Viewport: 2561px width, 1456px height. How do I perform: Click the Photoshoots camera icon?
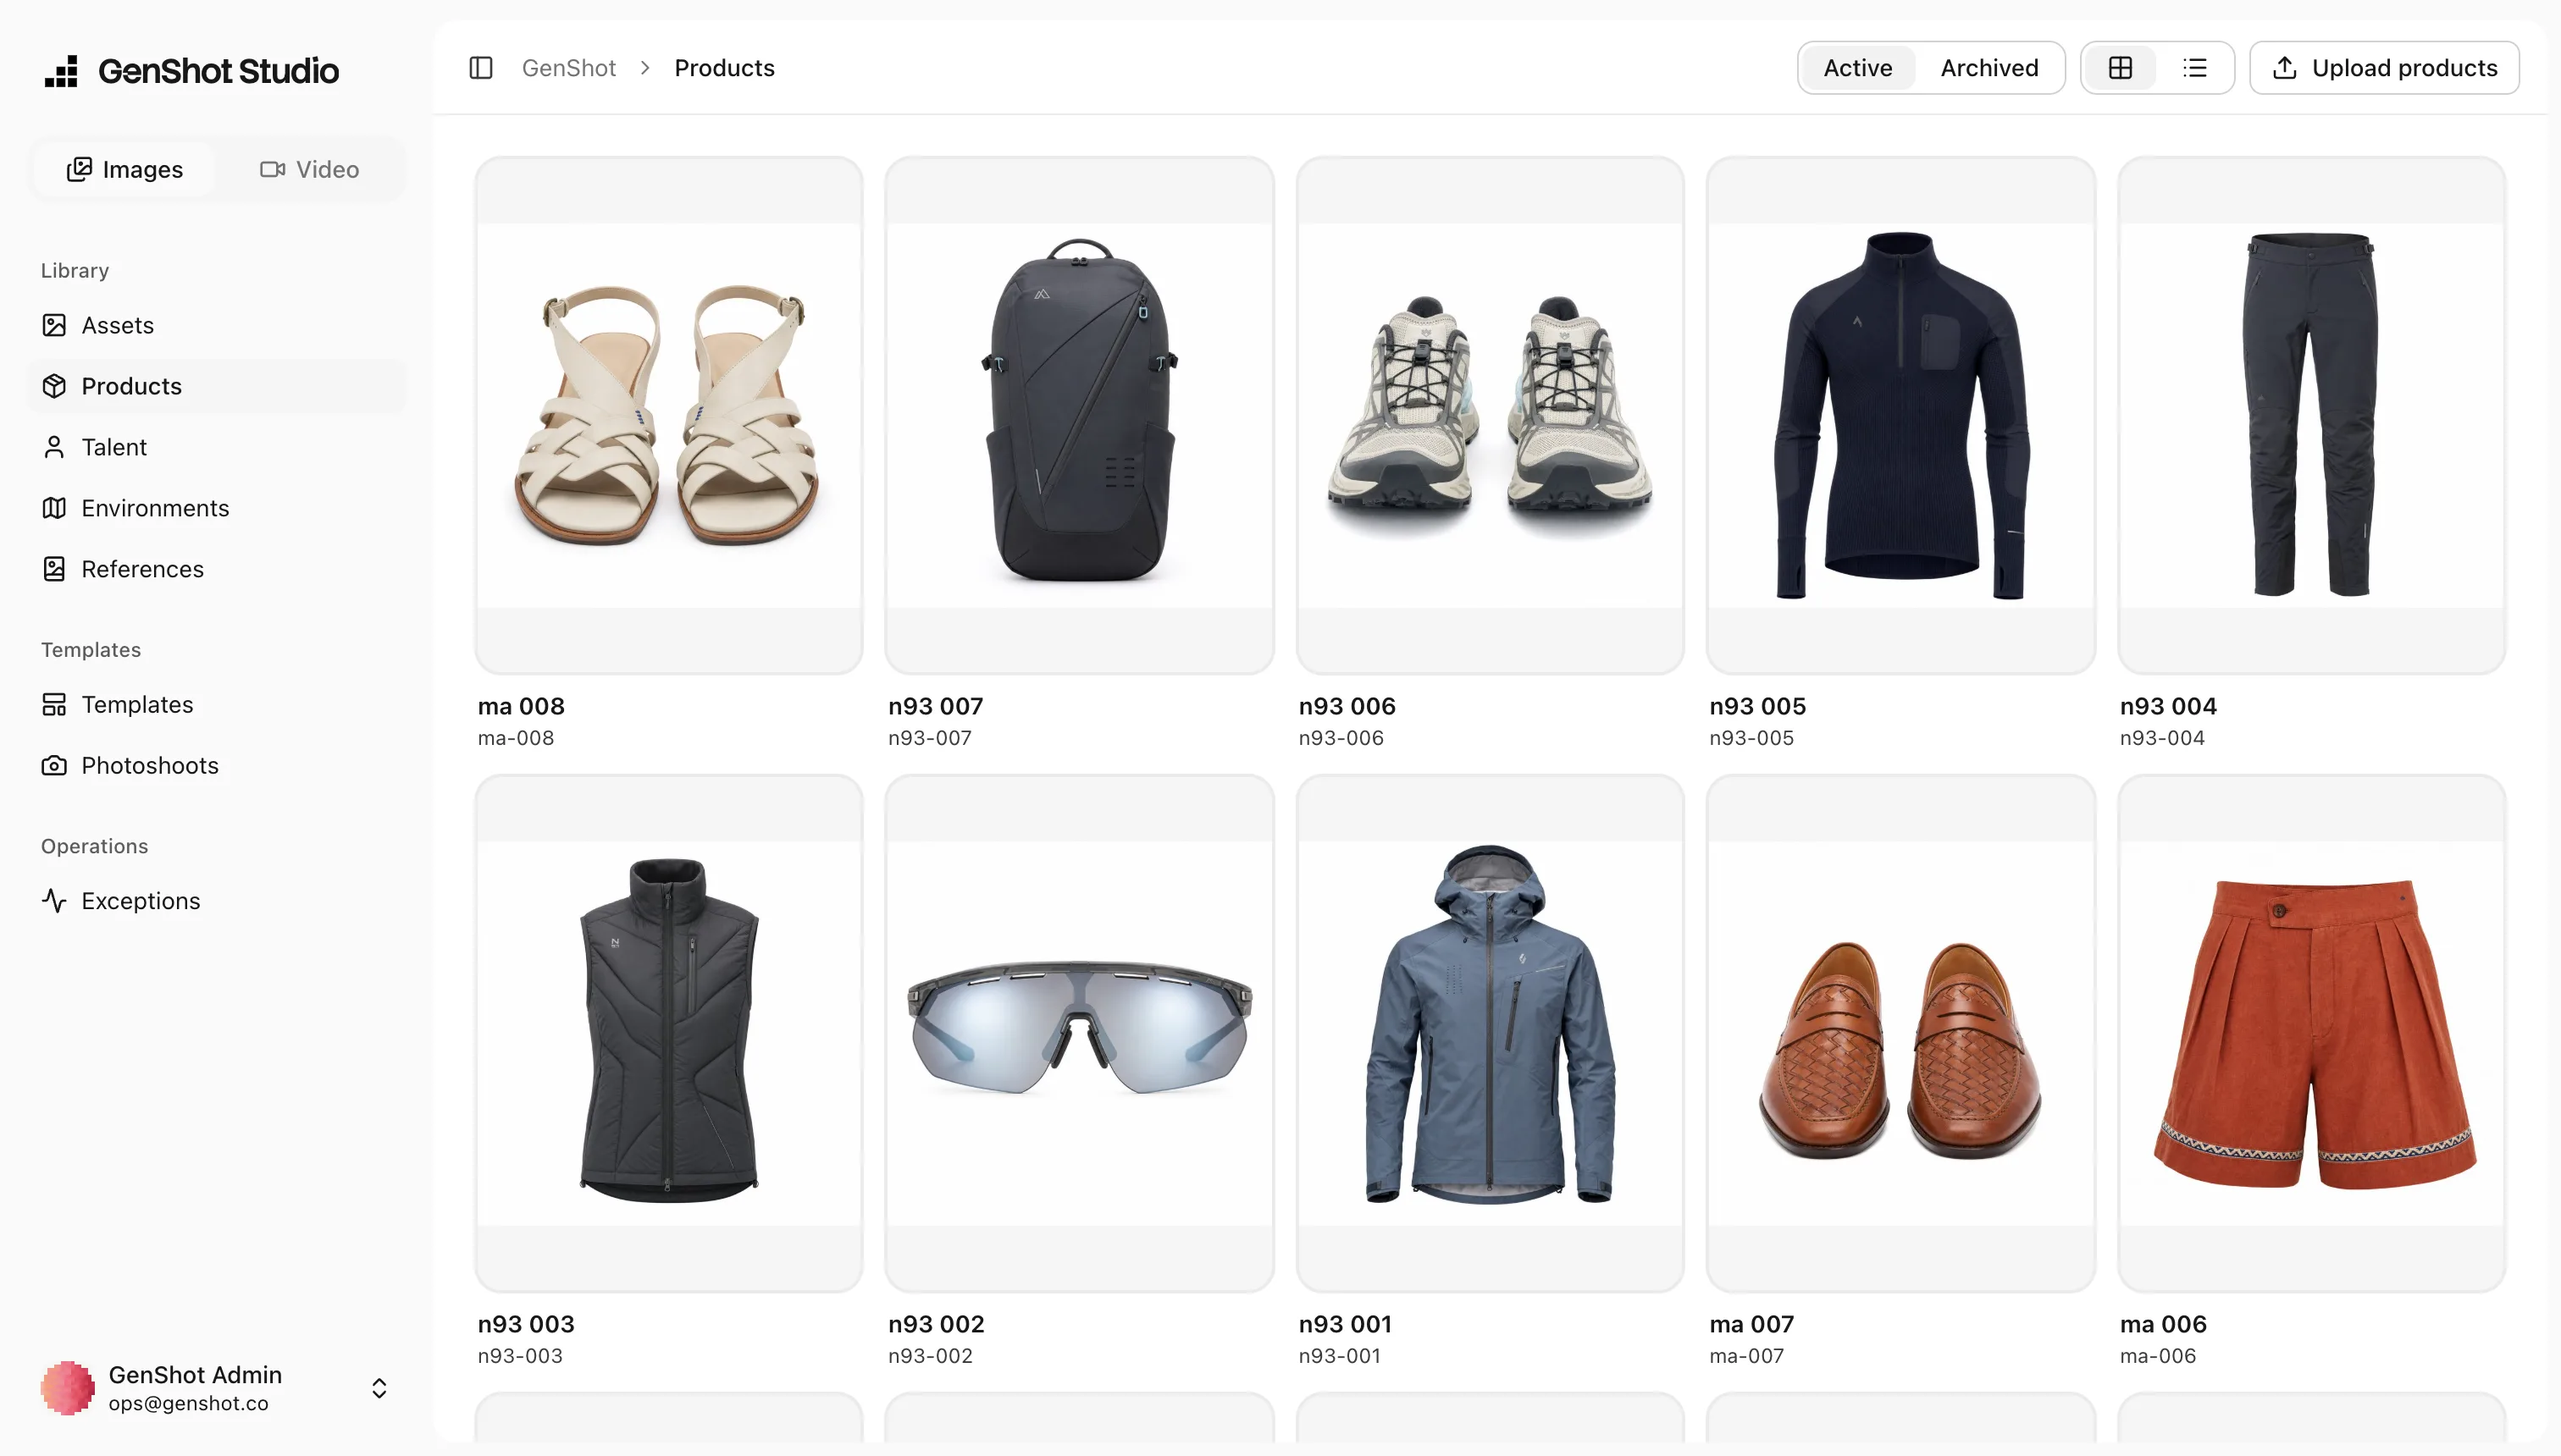click(54, 766)
